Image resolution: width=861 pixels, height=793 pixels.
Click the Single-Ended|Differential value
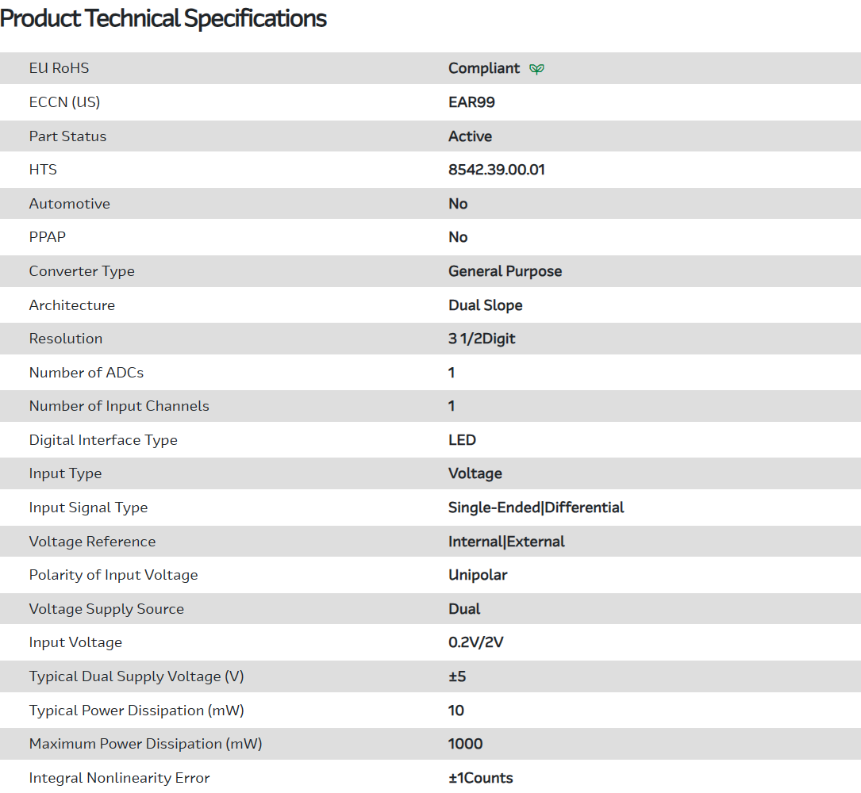(536, 508)
